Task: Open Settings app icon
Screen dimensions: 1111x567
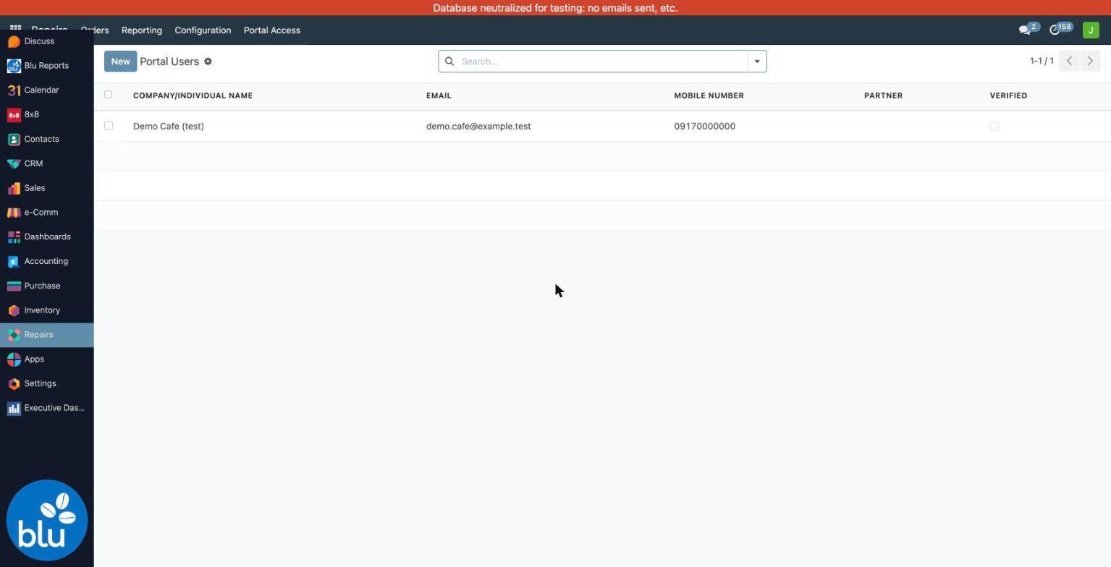Action: pos(14,384)
